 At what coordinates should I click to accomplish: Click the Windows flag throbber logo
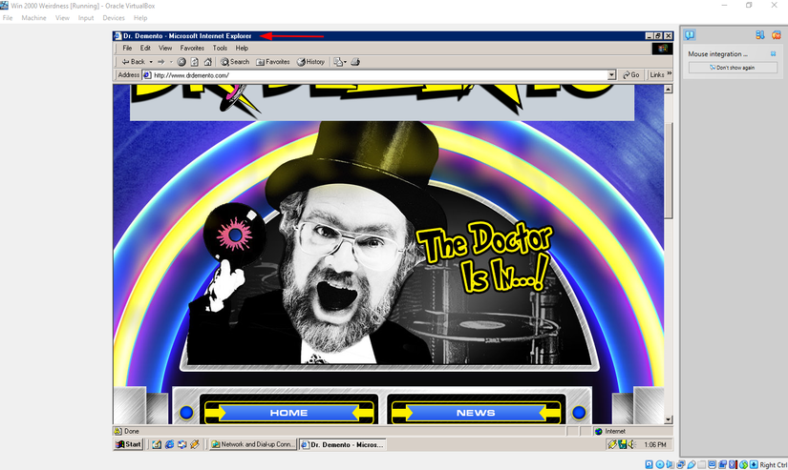662,49
